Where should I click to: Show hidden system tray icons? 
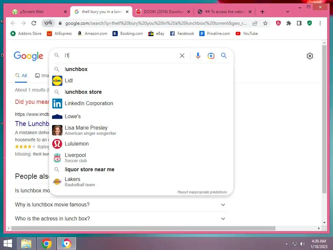[x=287, y=244]
